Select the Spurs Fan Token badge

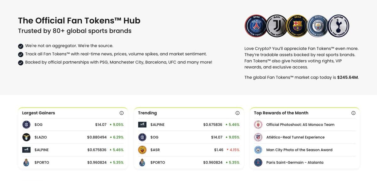tap(338, 26)
